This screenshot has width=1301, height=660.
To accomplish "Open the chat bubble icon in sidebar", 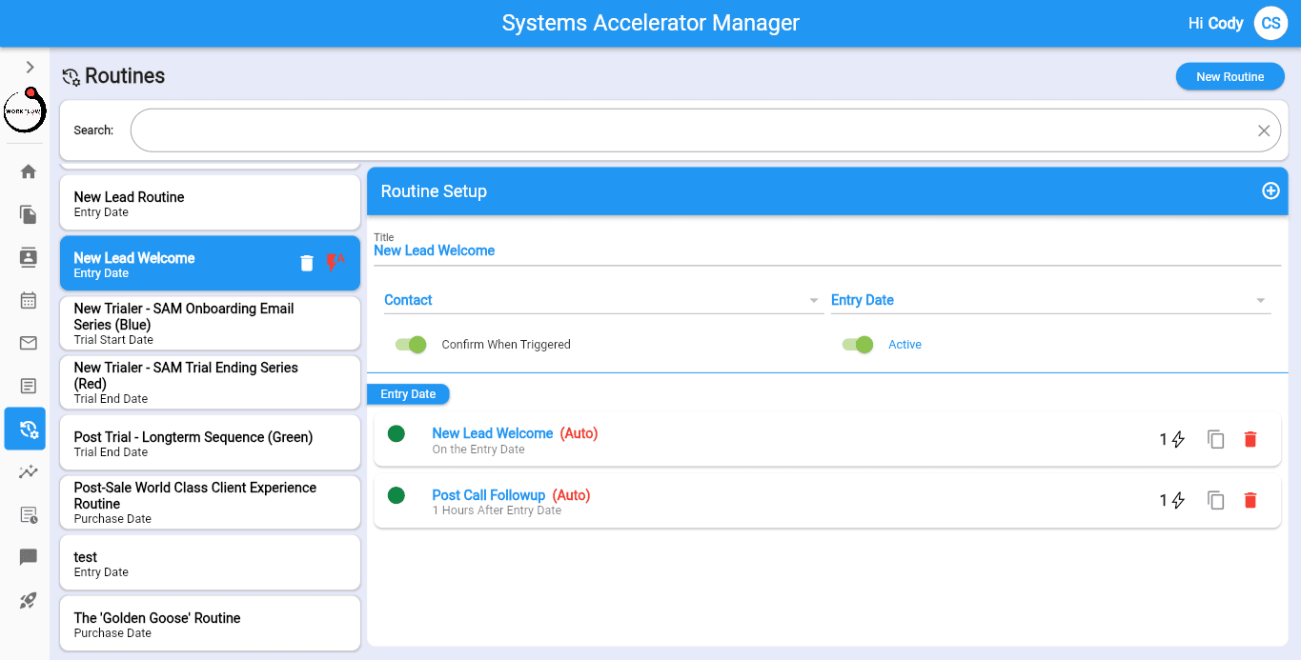I will [29, 557].
